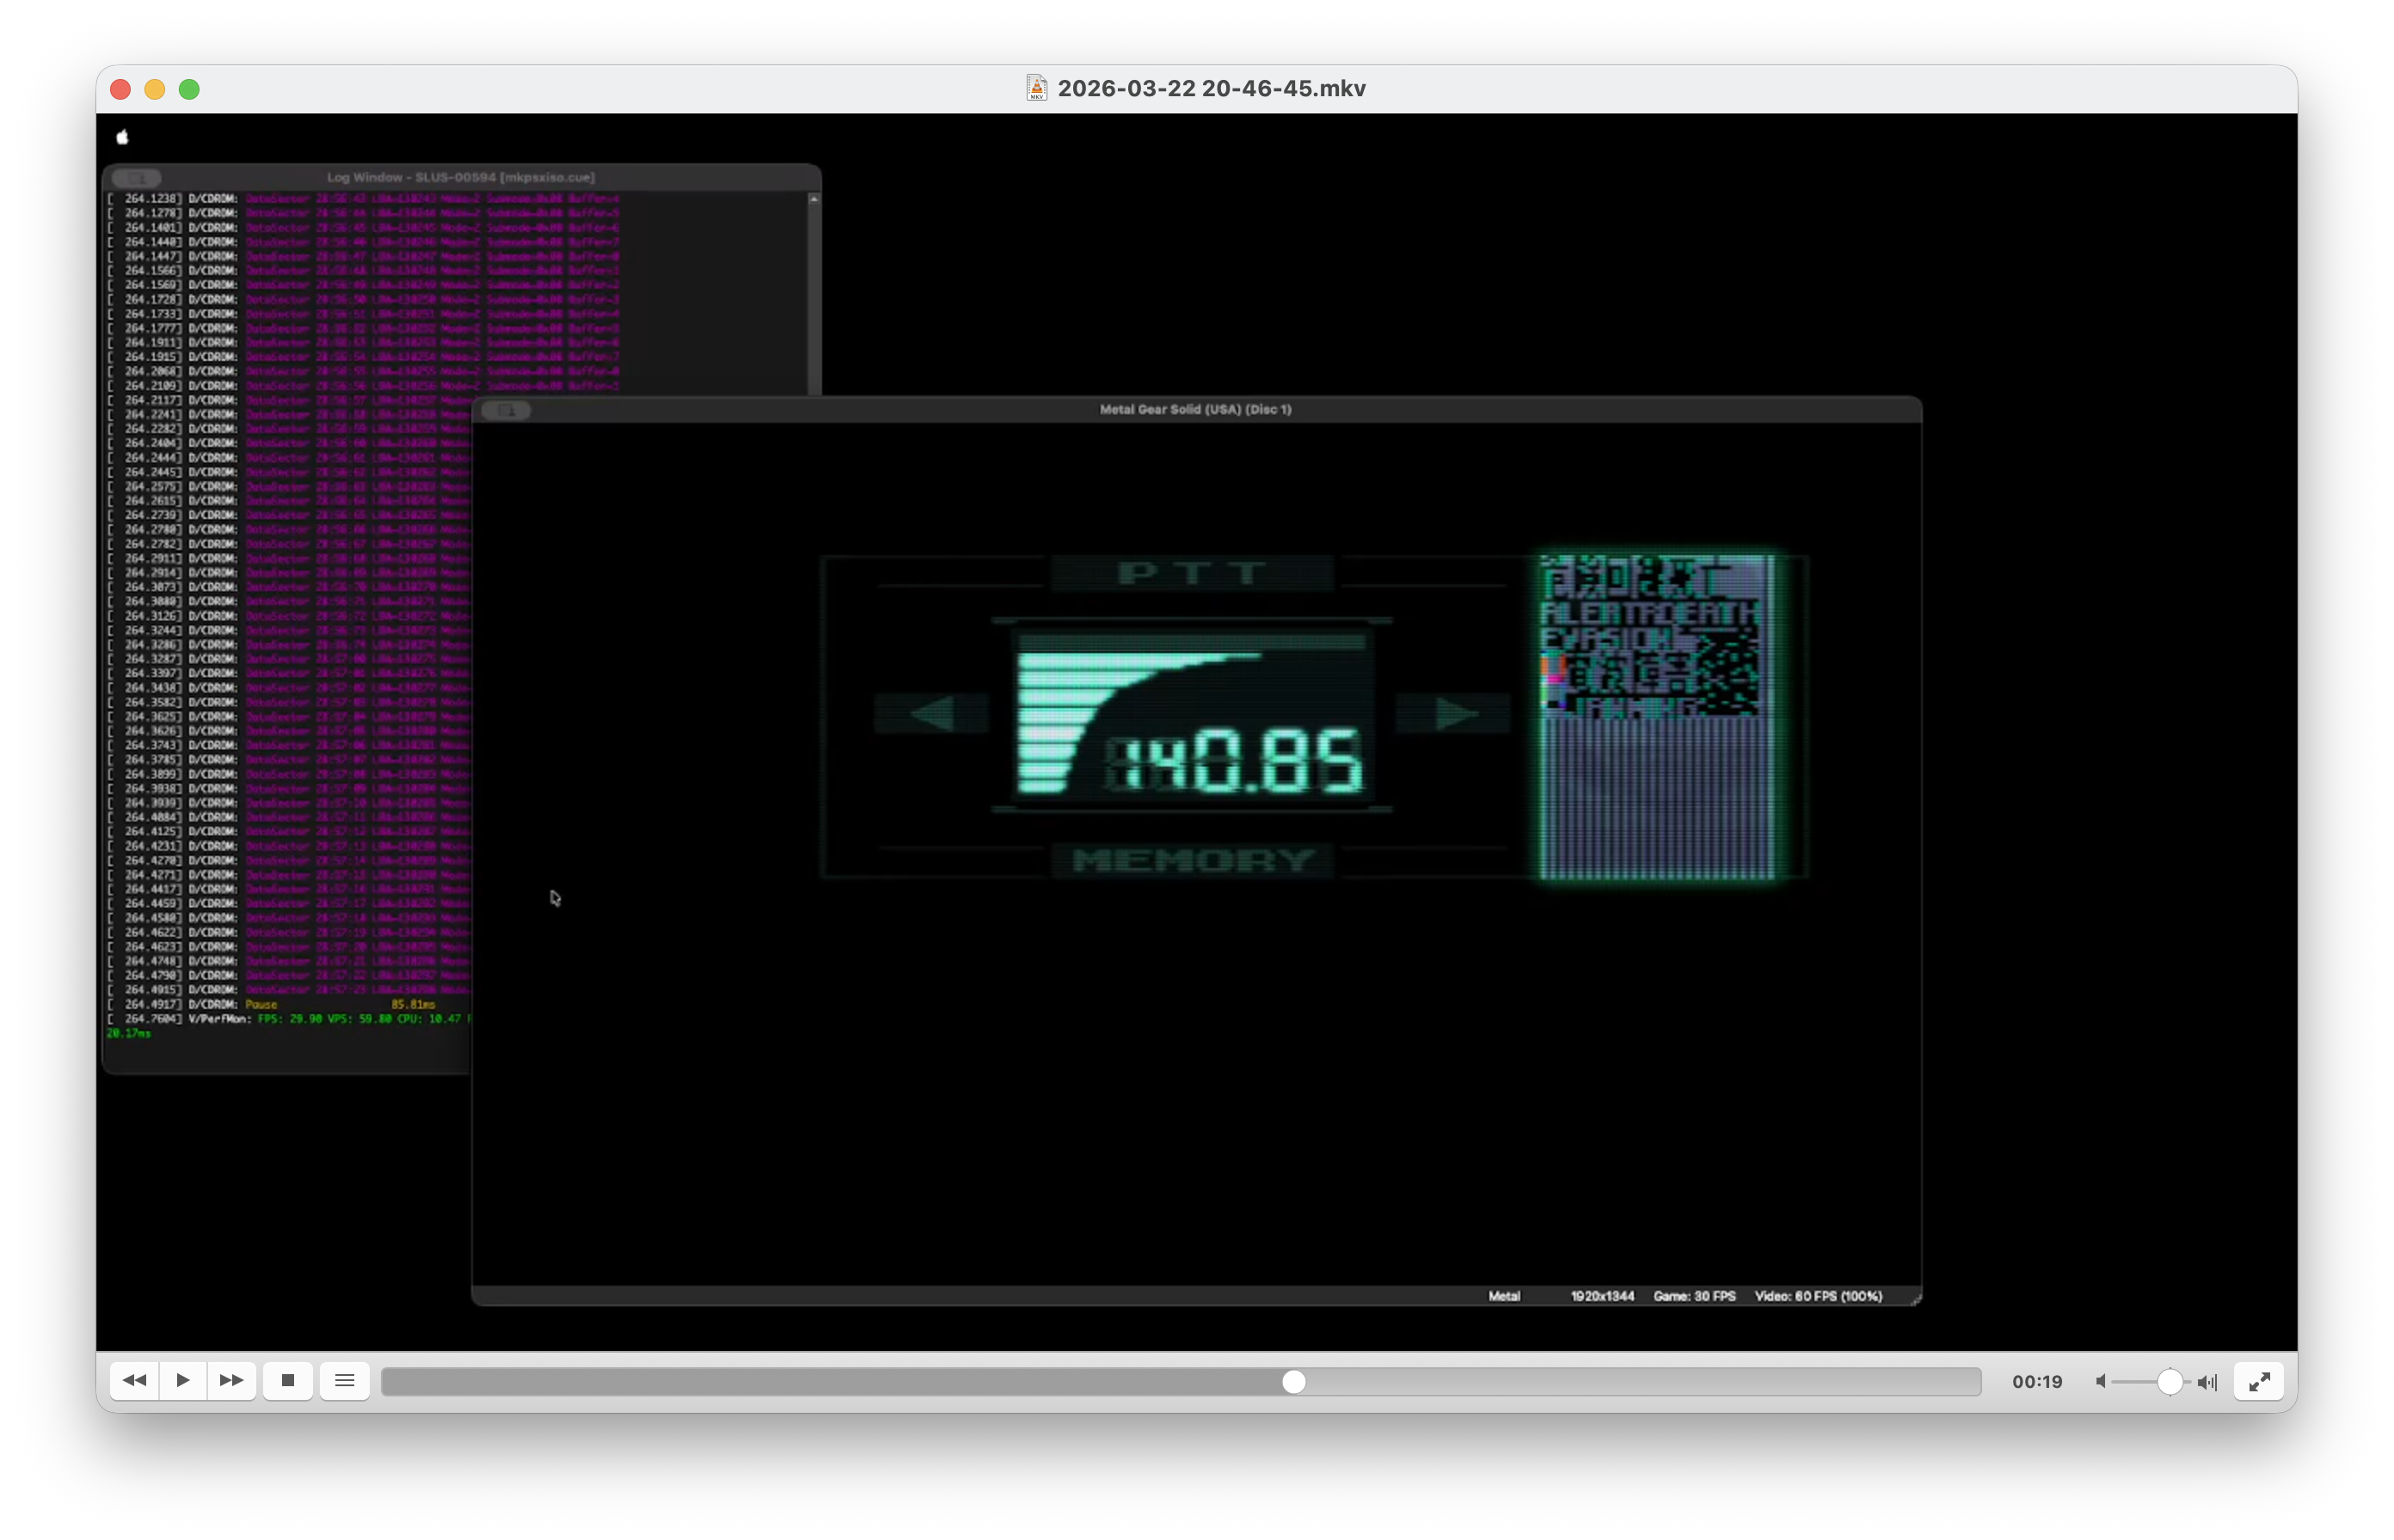
Task: Click the 00:19 elapsed time display
Action: (x=2037, y=1382)
